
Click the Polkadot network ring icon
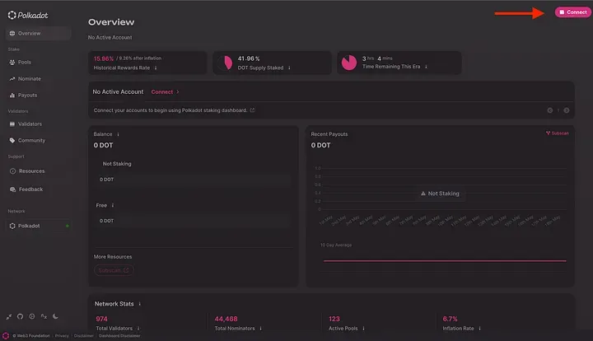(12, 226)
